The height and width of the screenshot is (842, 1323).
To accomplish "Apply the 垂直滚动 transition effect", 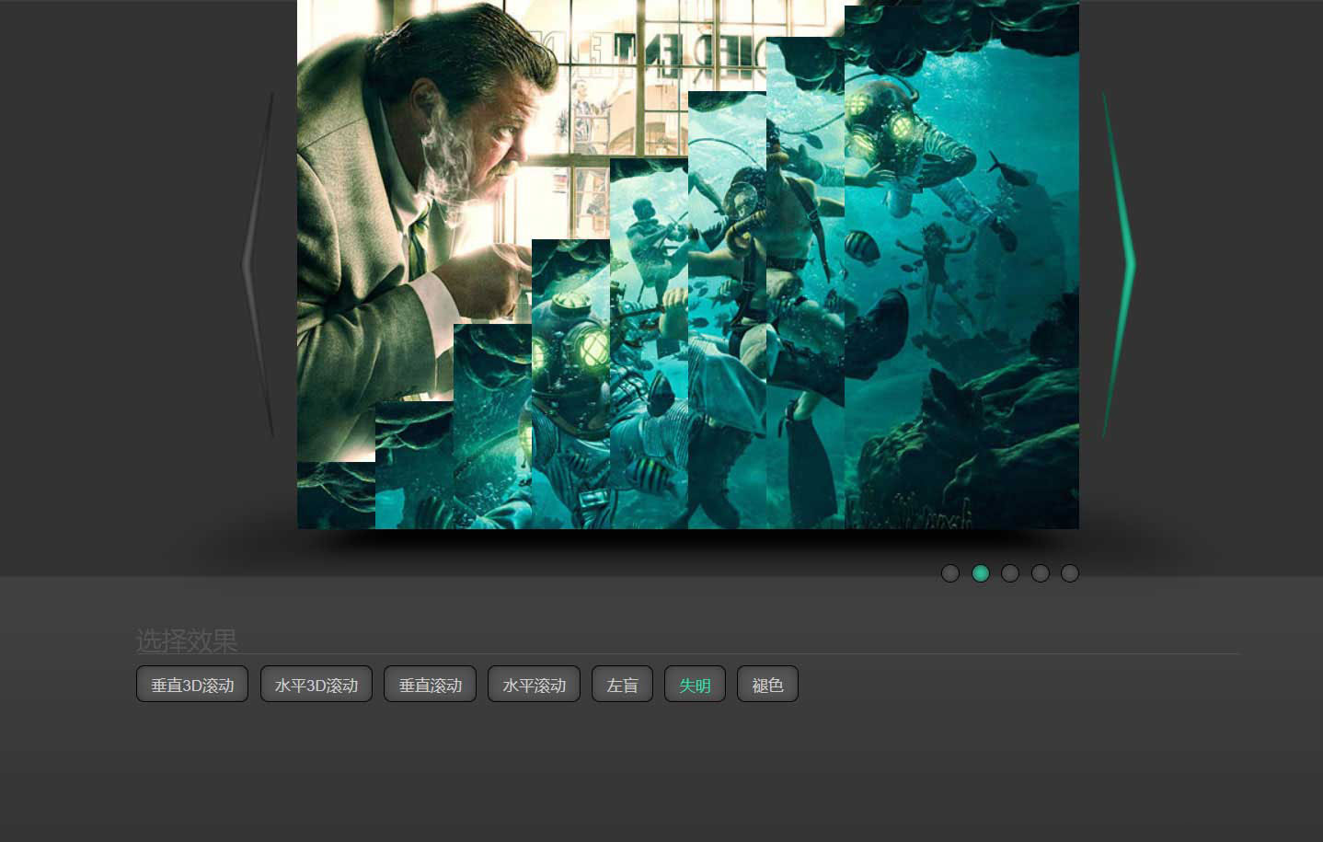I will [x=430, y=684].
